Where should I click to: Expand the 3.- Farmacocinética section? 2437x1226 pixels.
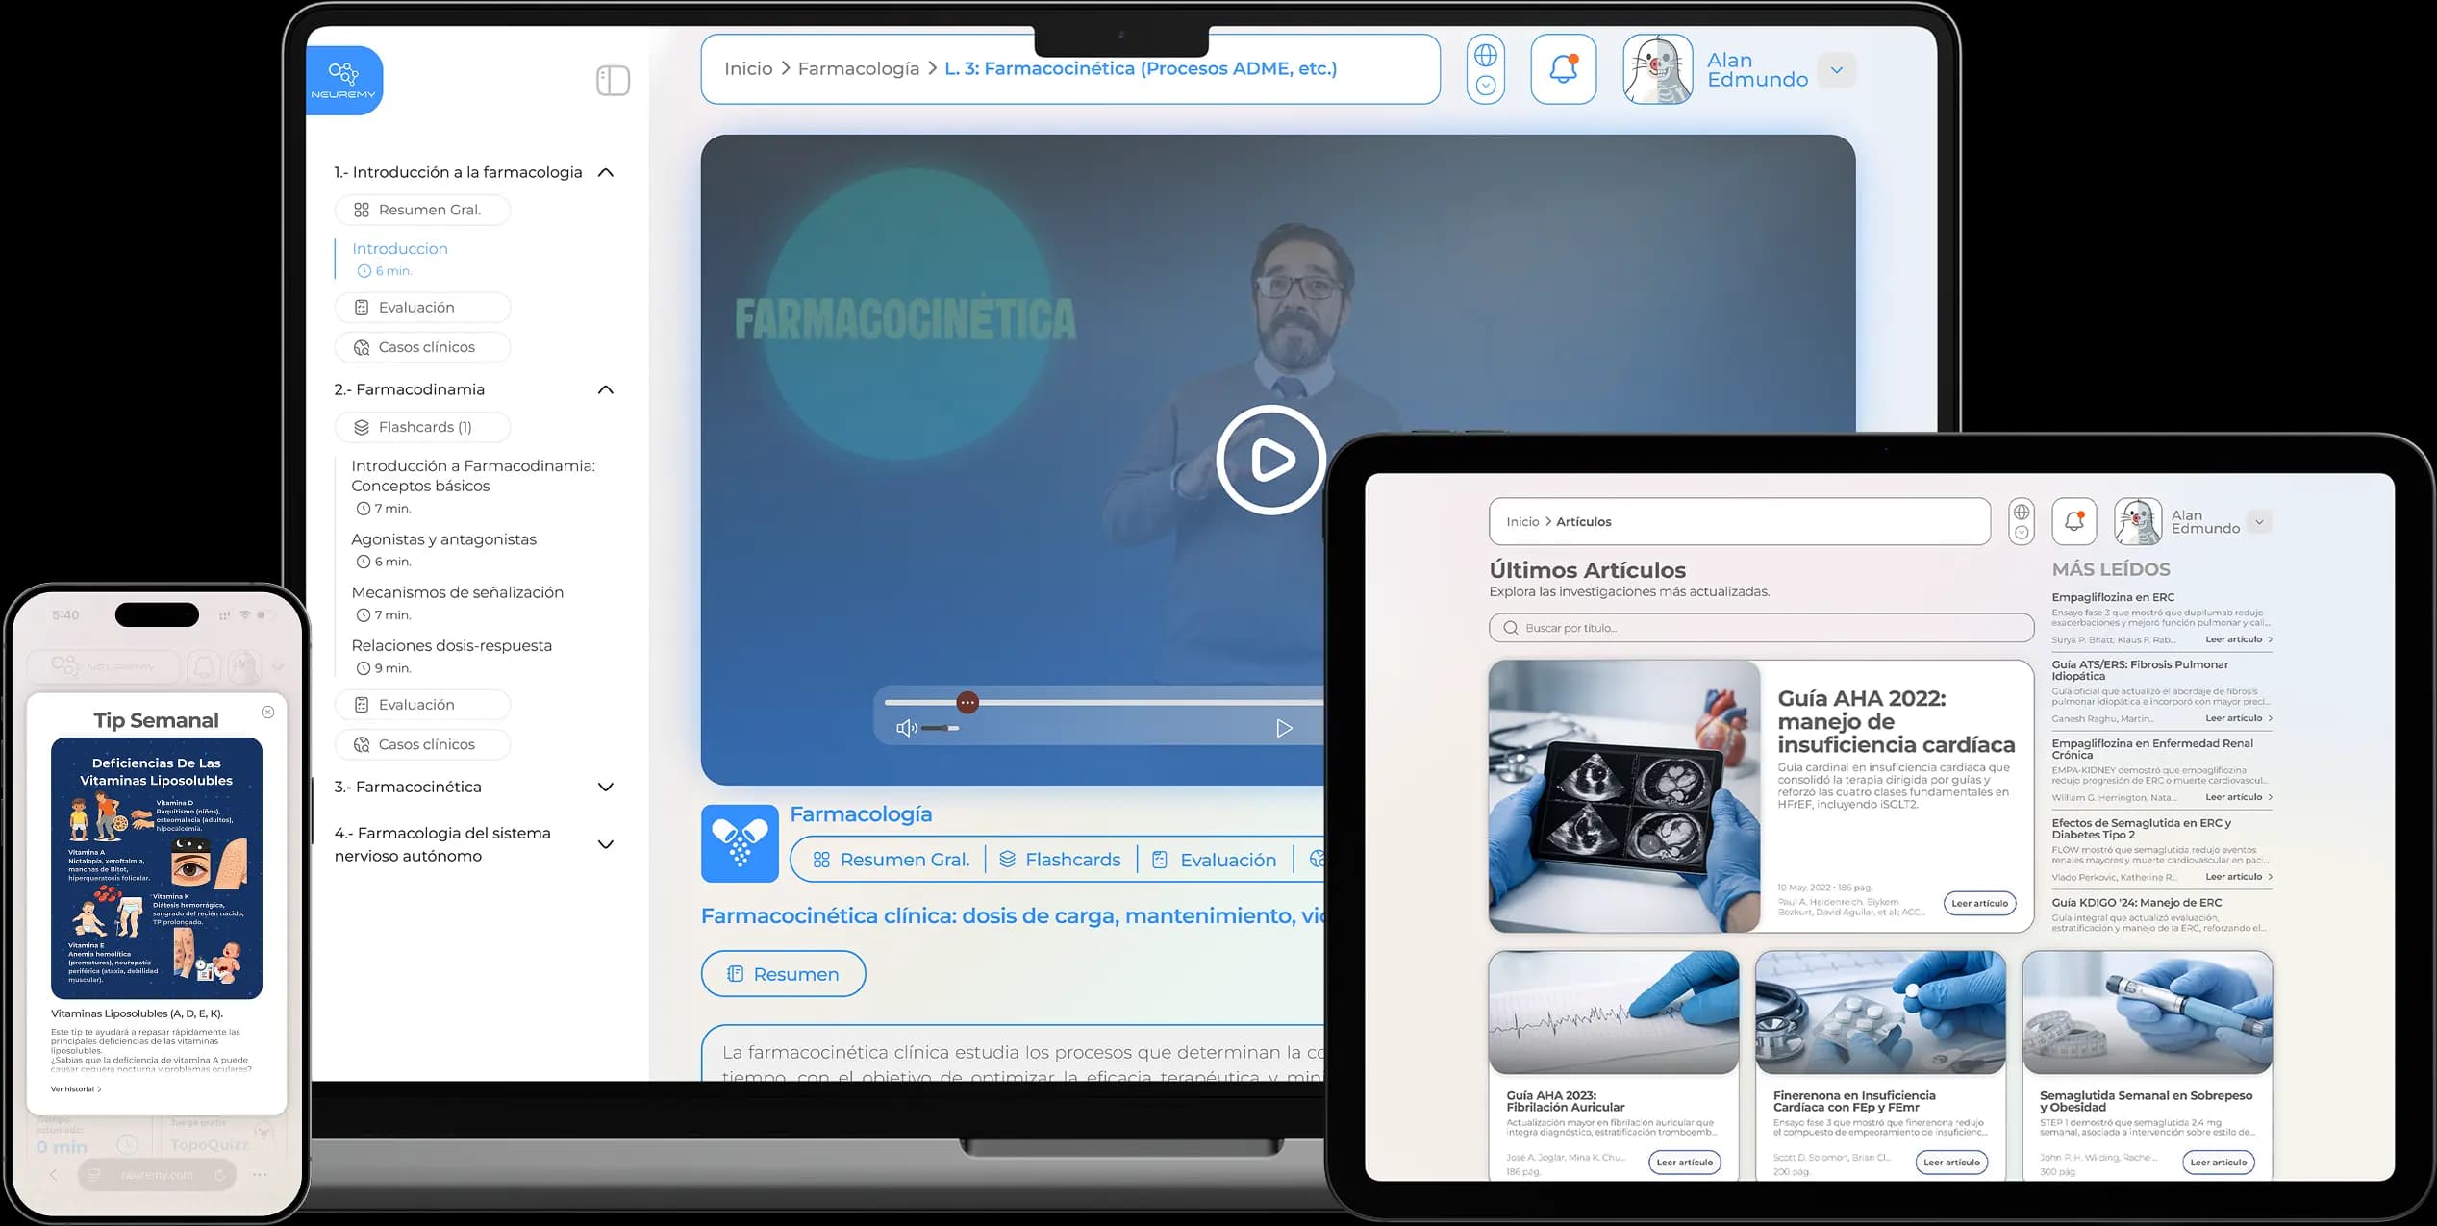click(606, 788)
